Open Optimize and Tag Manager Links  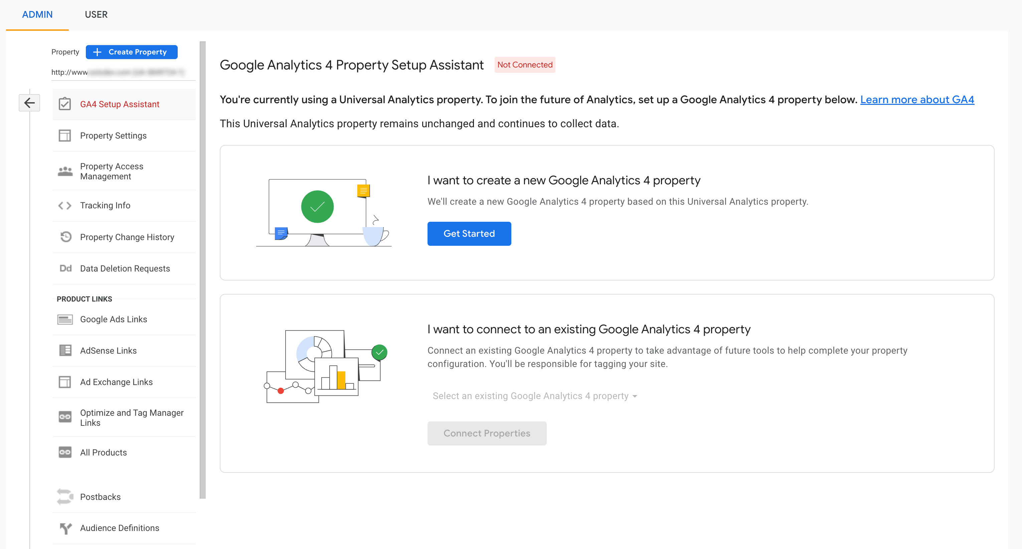pos(124,418)
